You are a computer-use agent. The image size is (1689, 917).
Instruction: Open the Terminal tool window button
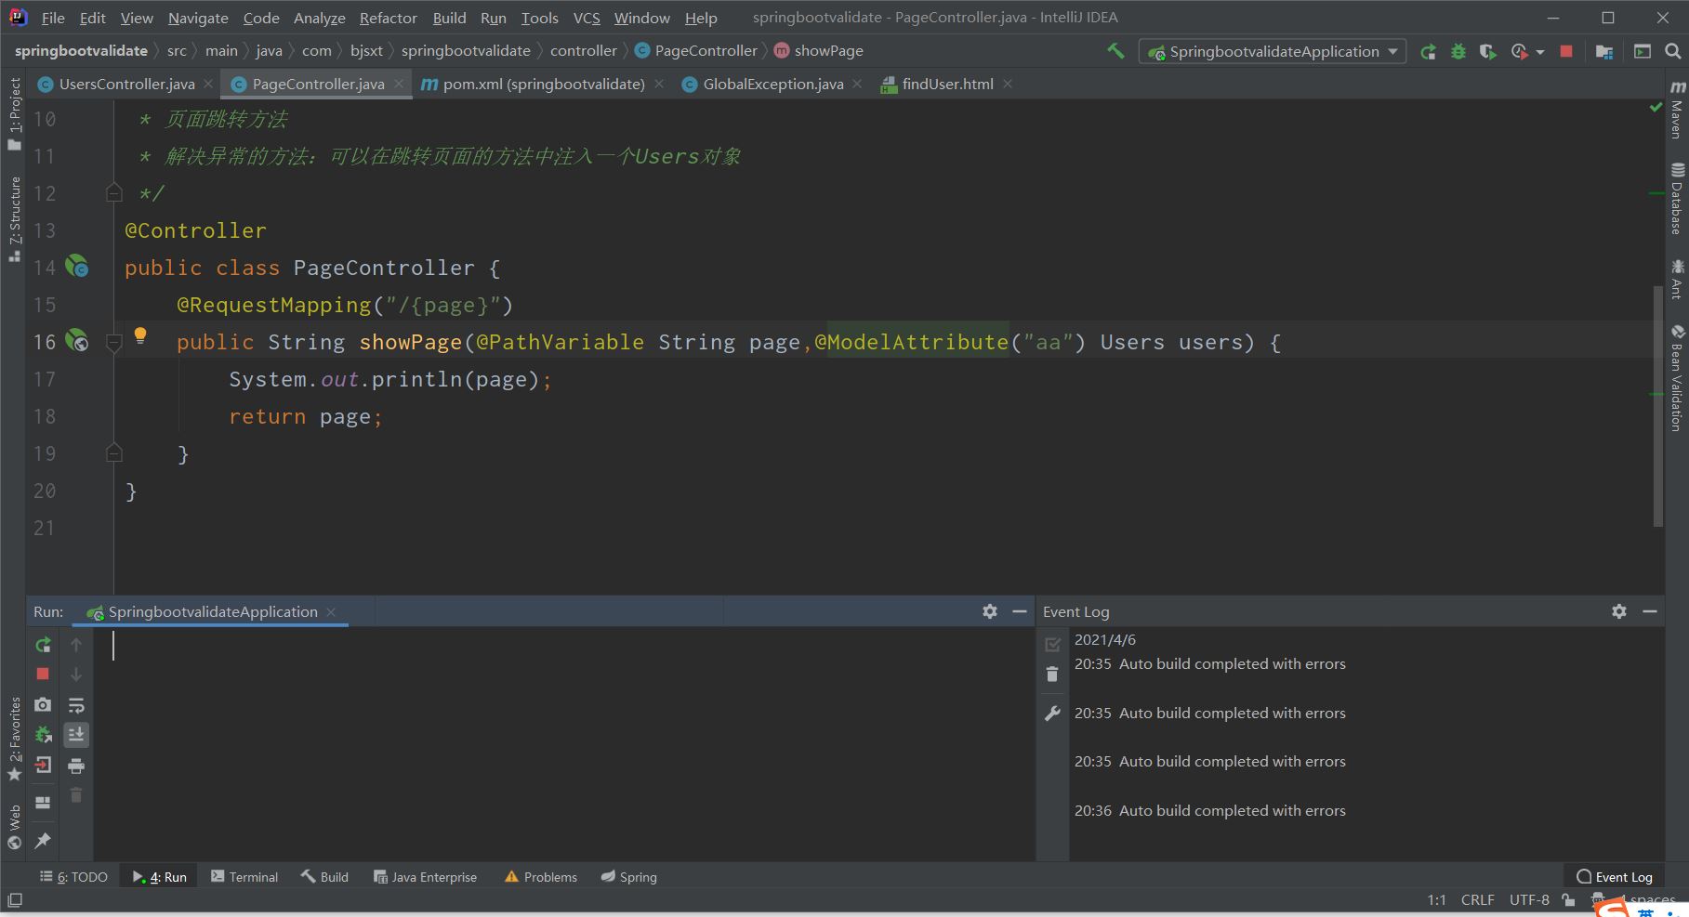[x=244, y=877]
